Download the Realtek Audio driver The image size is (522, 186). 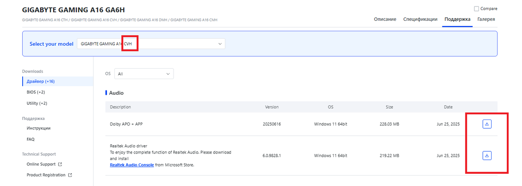(x=487, y=155)
